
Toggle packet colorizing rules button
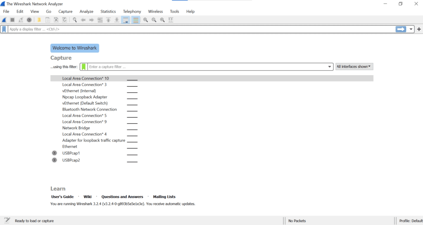point(135,20)
